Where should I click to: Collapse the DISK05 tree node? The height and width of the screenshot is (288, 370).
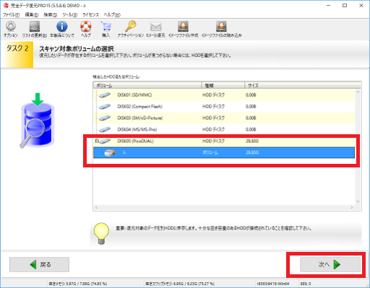[97, 141]
